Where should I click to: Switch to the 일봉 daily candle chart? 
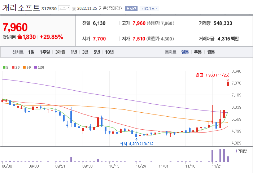point(185,52)
